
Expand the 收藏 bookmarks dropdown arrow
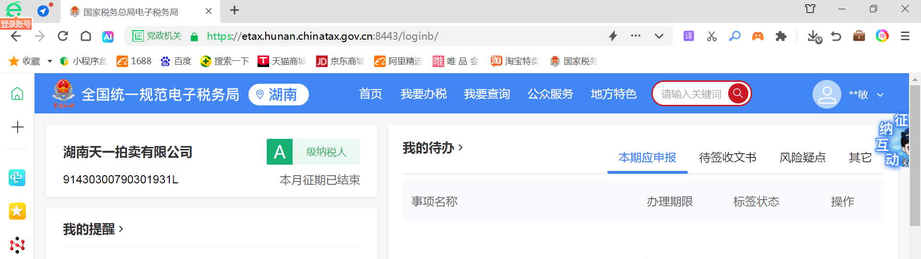coord(50,61)
